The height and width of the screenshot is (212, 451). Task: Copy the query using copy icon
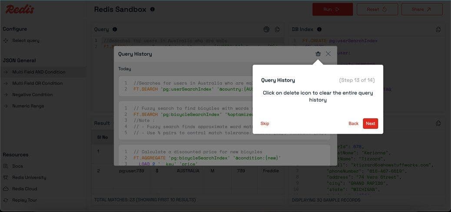click(x=278, y=29)
